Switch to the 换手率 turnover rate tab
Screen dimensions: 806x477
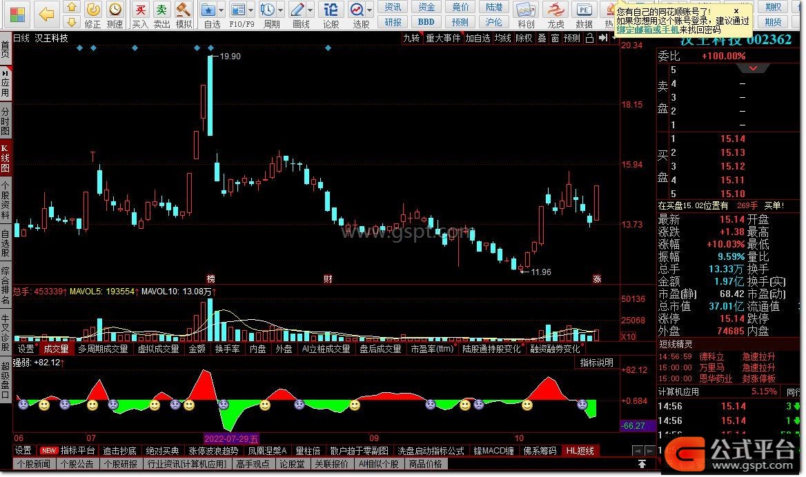[227, 349]
